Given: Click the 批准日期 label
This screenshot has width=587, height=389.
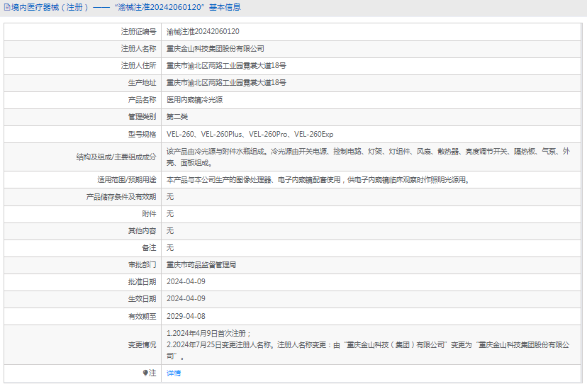Looking at the screenshot, I should pos(142,281).
